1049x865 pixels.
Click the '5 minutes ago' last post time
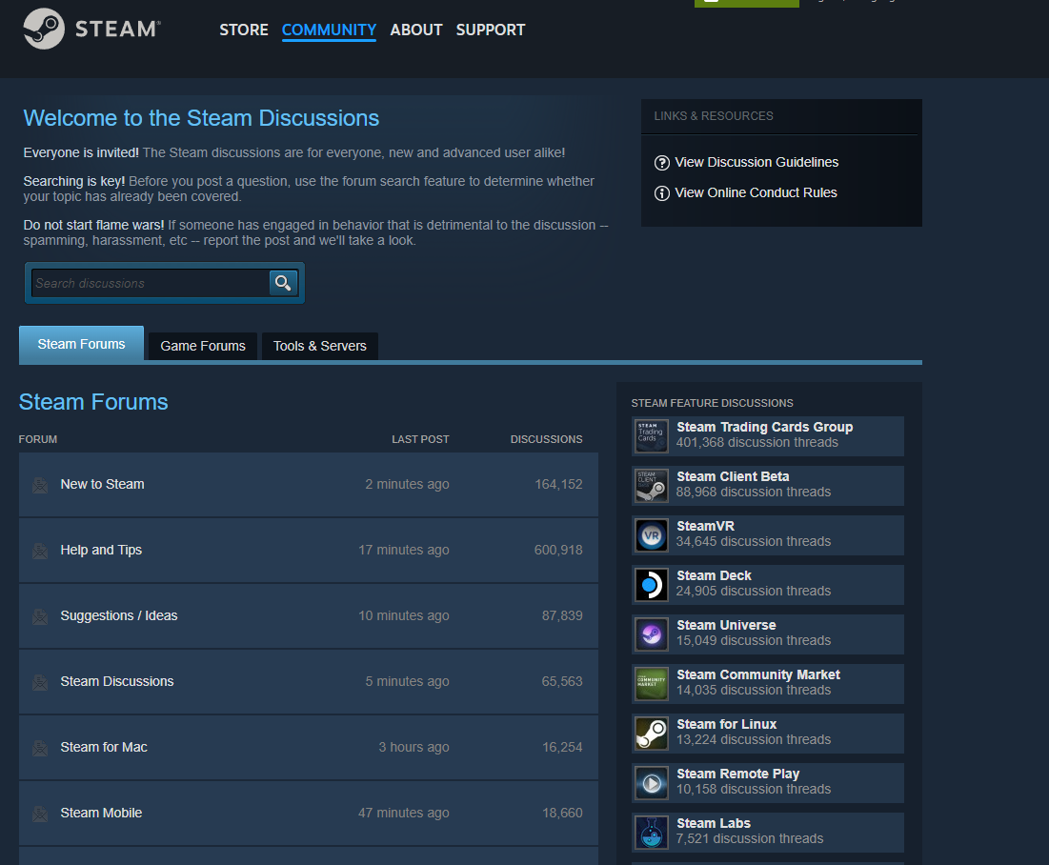(x=407, y=681)
